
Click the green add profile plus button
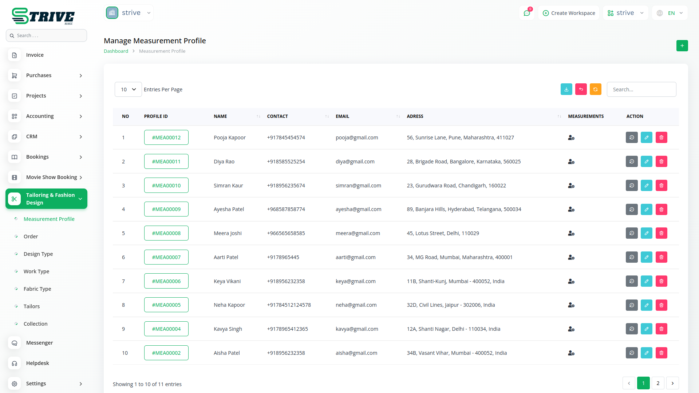coord(682,46)
